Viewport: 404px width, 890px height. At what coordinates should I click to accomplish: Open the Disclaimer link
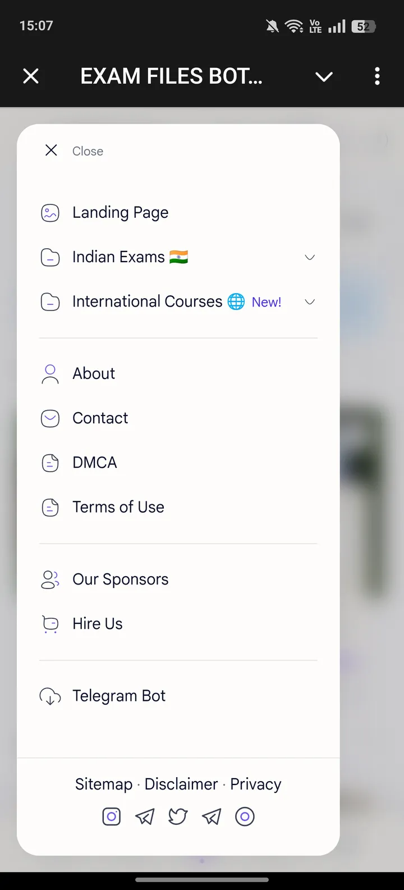(x=181, y=784)
